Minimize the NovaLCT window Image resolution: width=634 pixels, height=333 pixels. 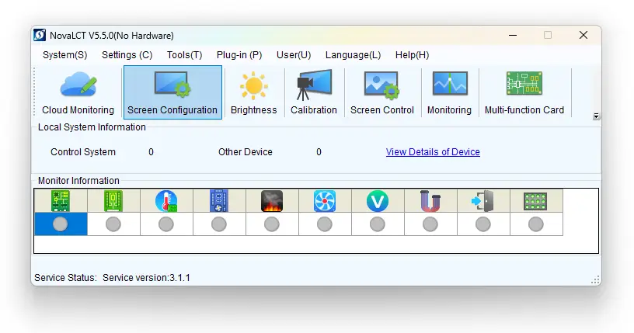(x=513, y=35)
